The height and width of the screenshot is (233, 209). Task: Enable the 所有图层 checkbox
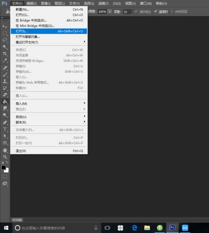point(172,12)
